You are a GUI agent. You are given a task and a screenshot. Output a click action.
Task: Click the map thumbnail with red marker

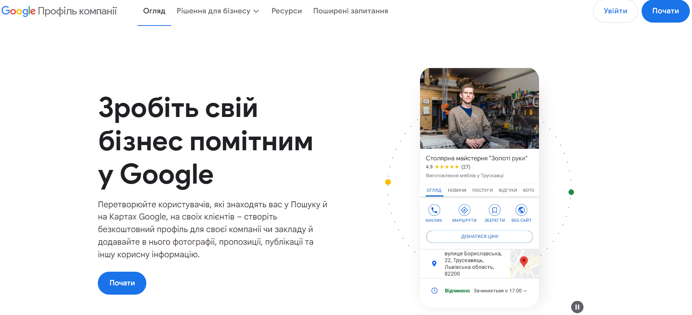(525, 264)
